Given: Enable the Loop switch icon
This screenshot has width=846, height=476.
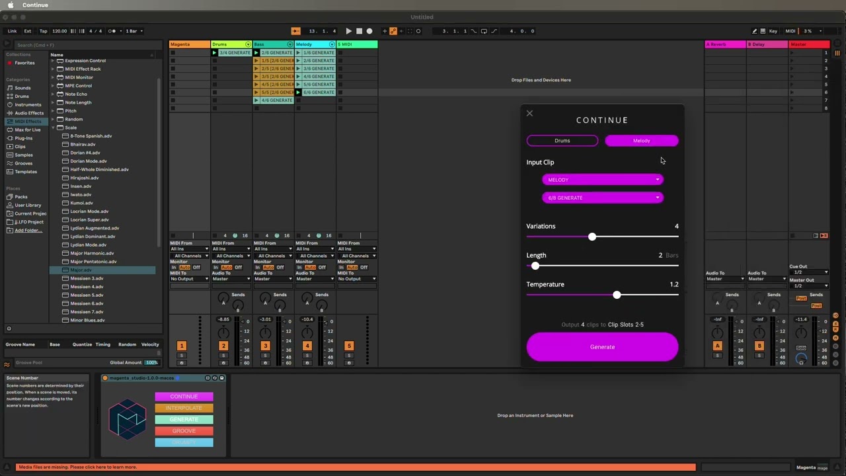Looking at the screenshot, I should [484, 31].
